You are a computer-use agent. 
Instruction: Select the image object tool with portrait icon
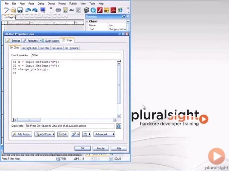[65, 10]
